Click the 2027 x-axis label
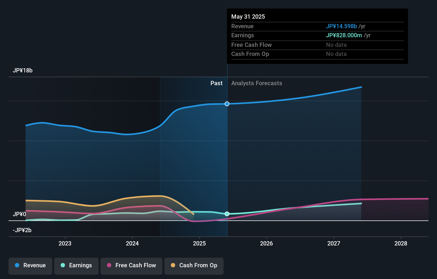The image size is (437, 279). click(x=334, y=244)
